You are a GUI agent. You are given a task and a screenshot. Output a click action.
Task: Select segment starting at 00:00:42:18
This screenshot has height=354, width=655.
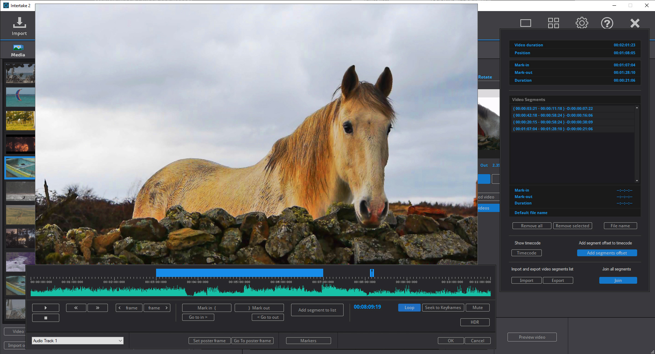pos(554,115)
